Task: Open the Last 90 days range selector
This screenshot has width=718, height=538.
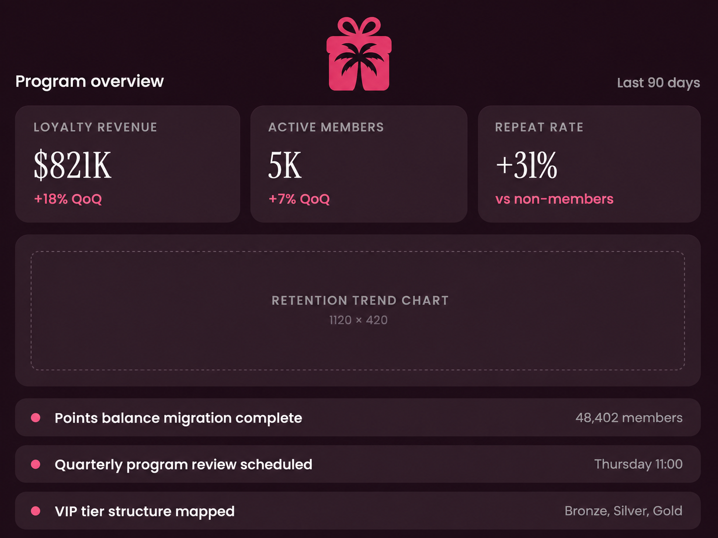Action: click(658, 83)
